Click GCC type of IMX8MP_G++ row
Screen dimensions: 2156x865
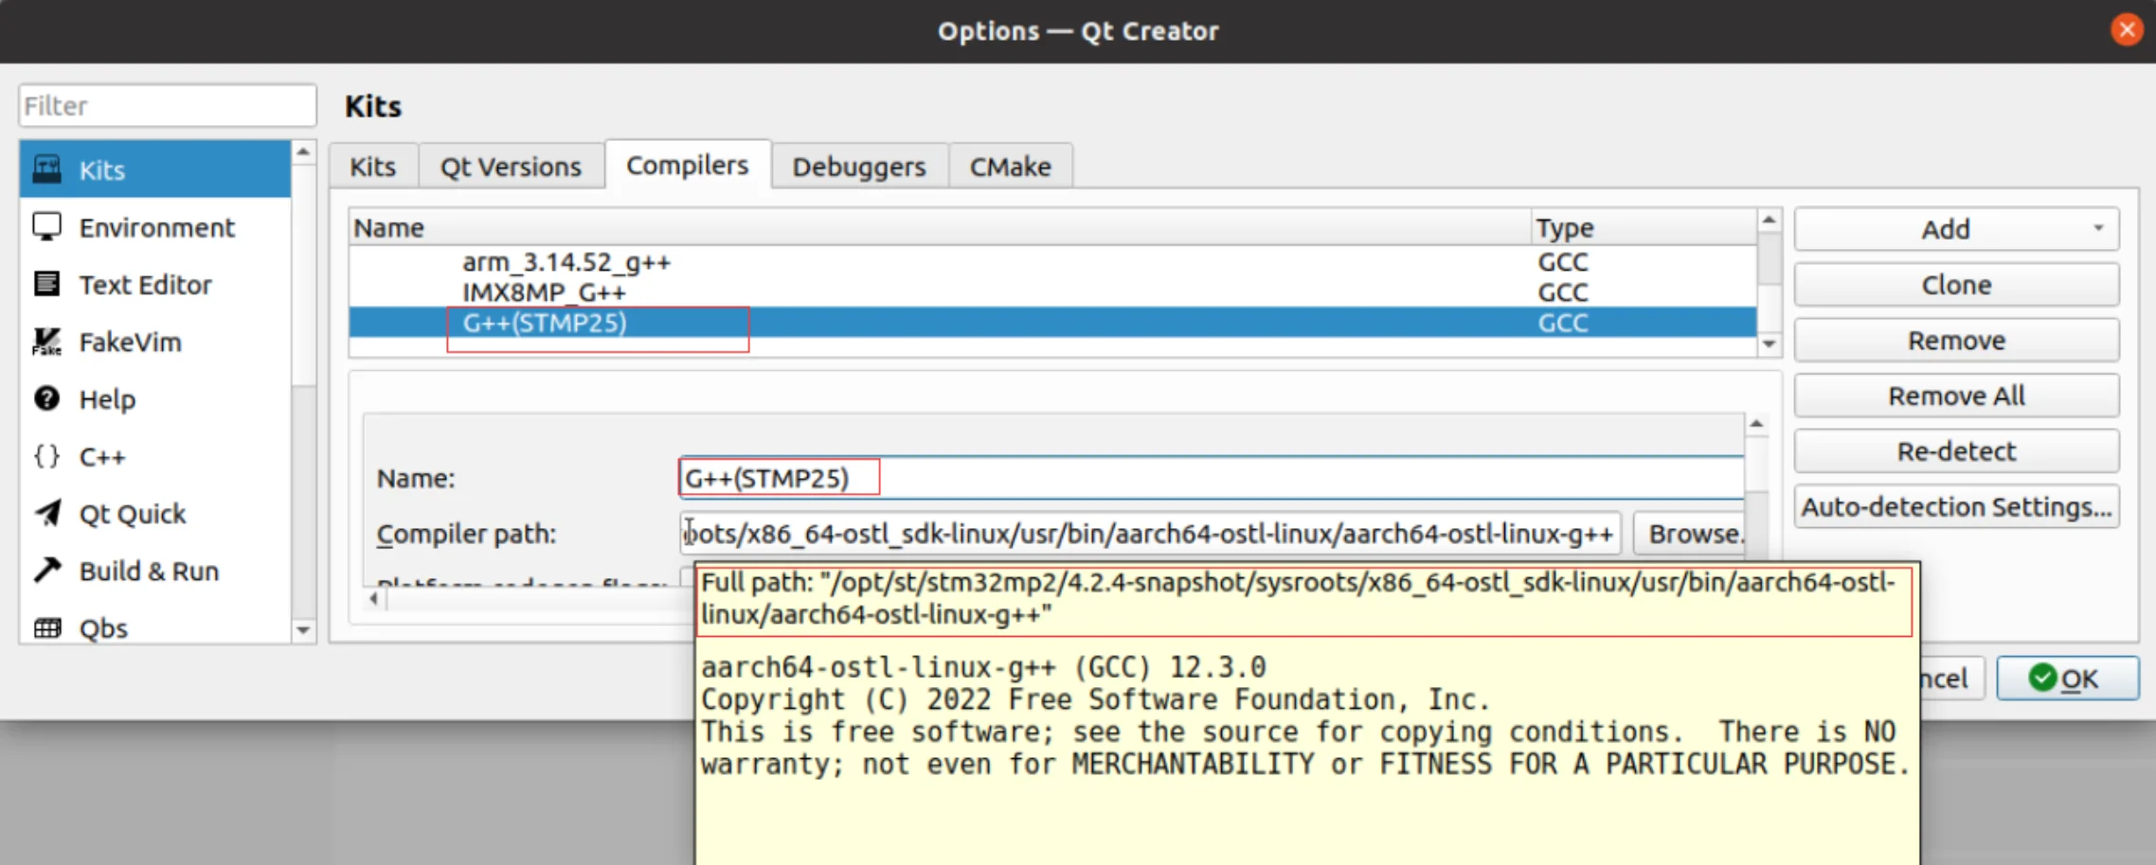point(1563,292)
